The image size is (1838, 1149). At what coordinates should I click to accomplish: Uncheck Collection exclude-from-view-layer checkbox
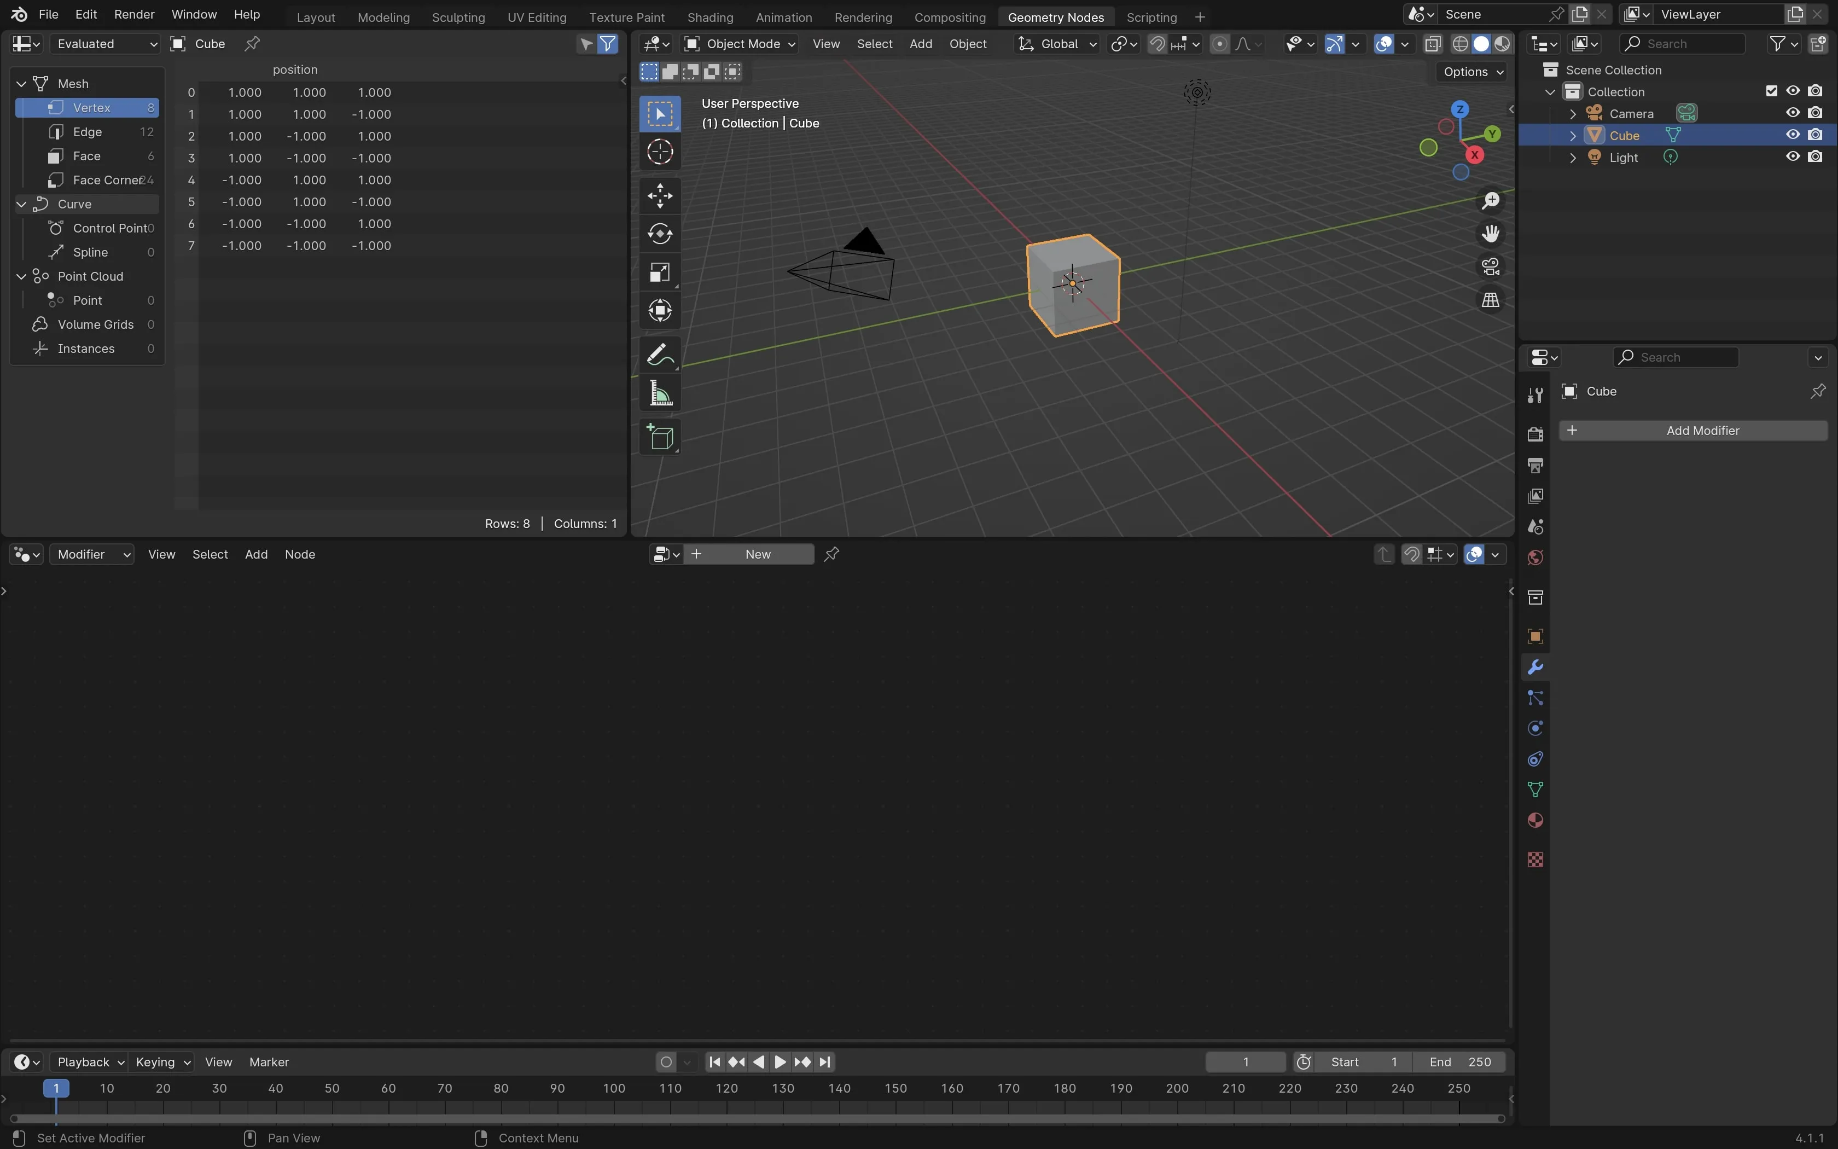(1771, 91)
